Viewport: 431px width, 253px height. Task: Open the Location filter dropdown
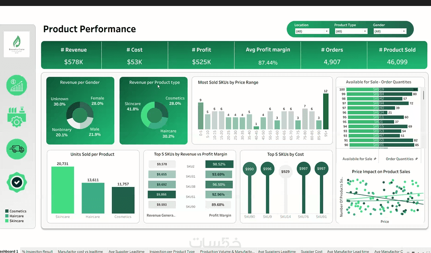coord(312,31)
